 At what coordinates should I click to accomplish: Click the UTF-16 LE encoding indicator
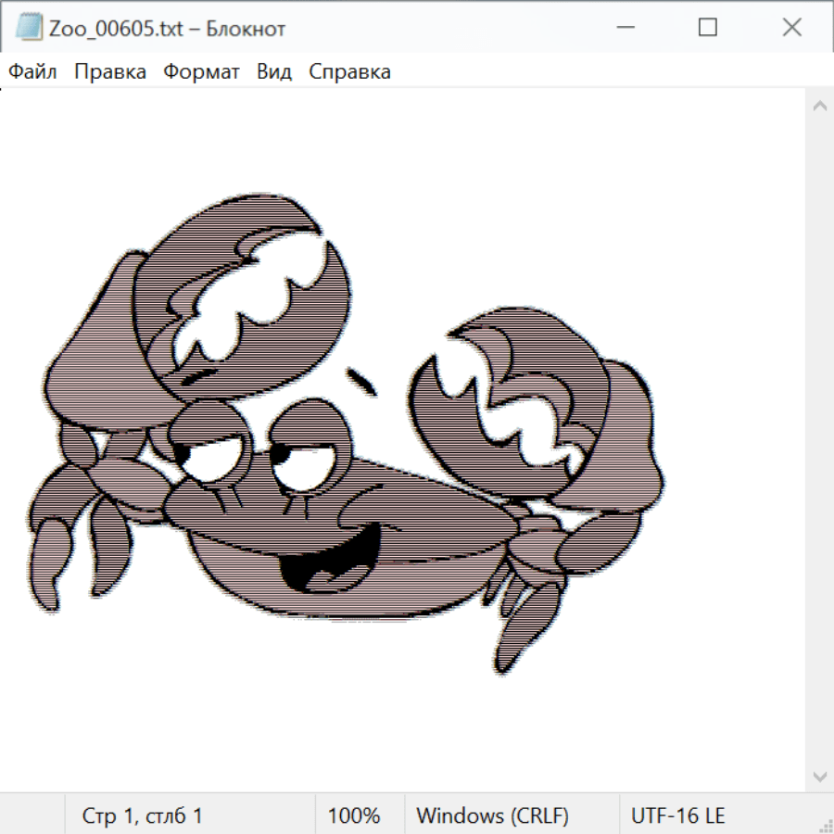tap(677, 816)
